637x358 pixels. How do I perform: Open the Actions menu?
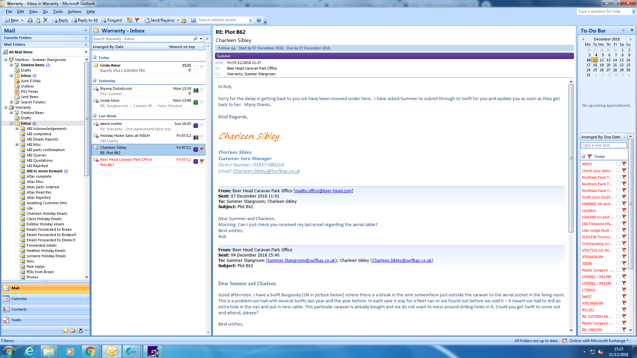click(74, 12)
